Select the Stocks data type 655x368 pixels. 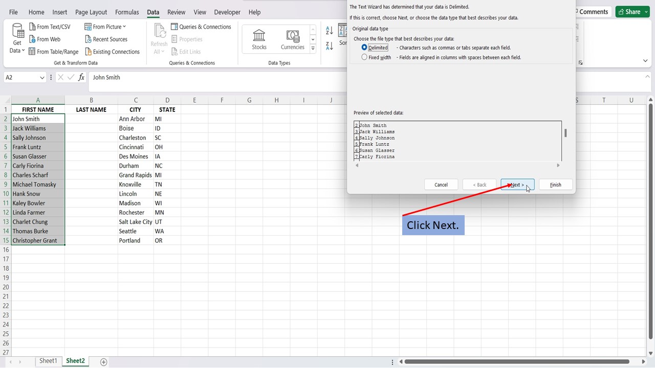pos(259,39)
